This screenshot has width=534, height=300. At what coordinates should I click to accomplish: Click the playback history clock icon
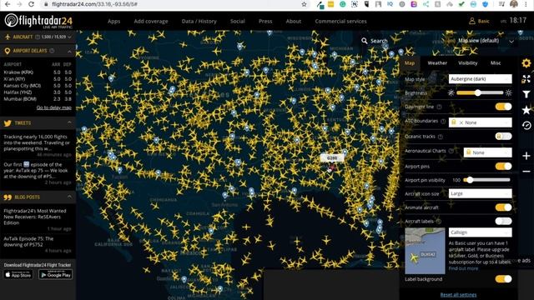coord(526,125)
